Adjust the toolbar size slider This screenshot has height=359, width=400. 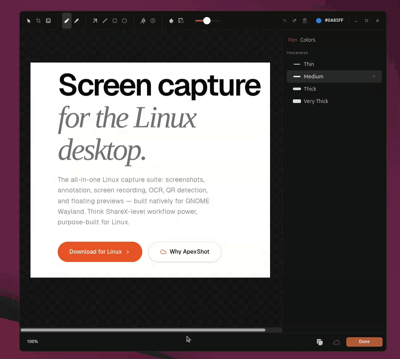pos(208,21)
